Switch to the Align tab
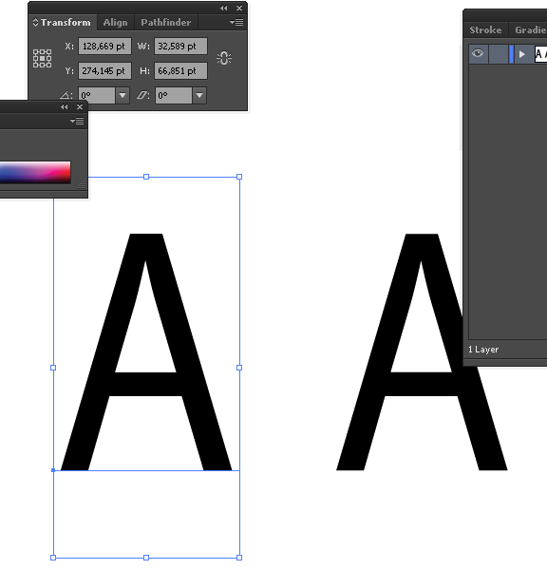The image size is (547, 570). pos(115,23)
